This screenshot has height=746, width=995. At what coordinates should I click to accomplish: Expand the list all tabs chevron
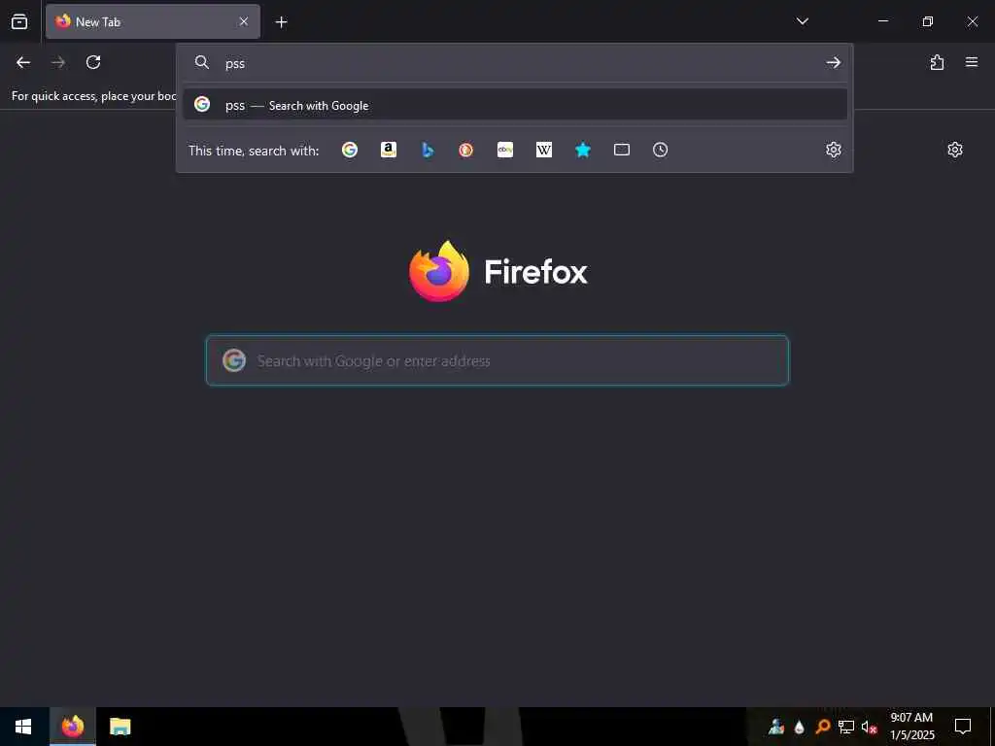point(802,21)
